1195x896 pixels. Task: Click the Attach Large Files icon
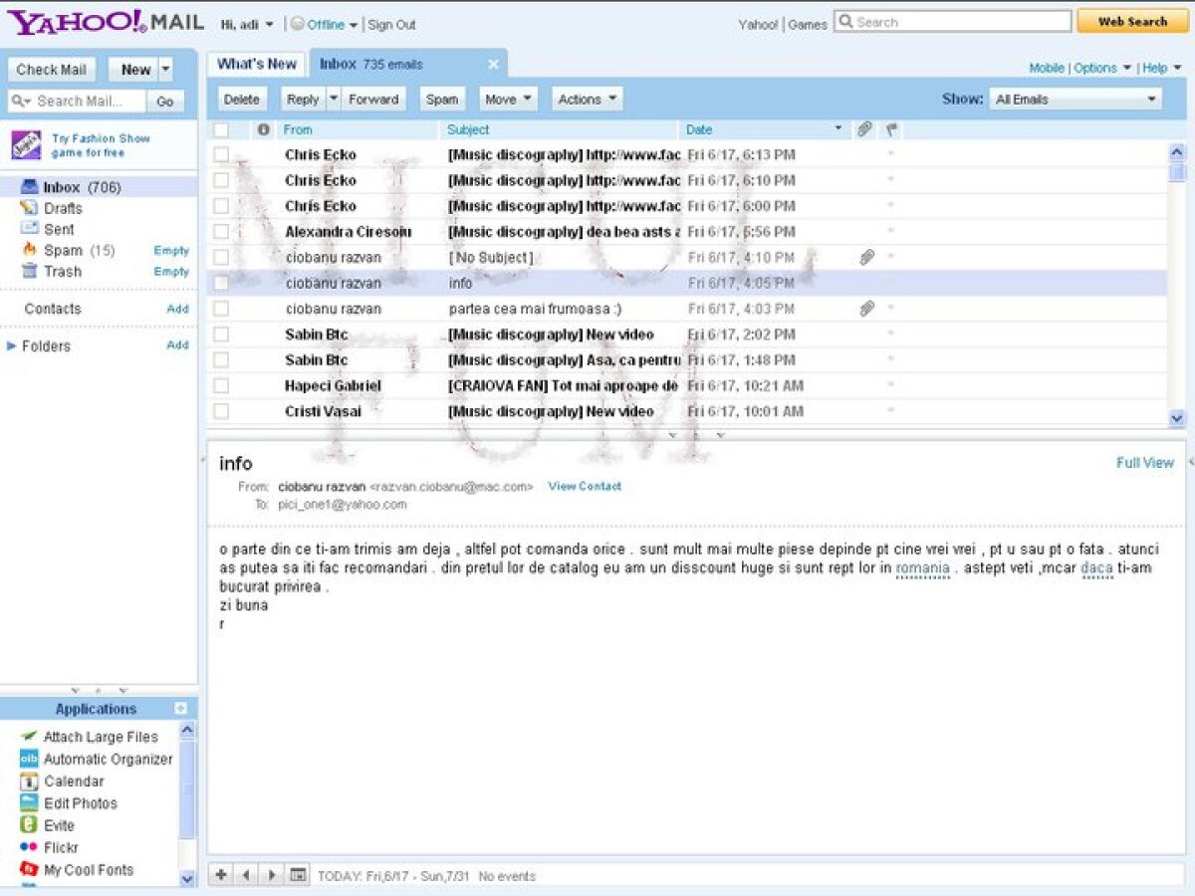tap(29, 737)
